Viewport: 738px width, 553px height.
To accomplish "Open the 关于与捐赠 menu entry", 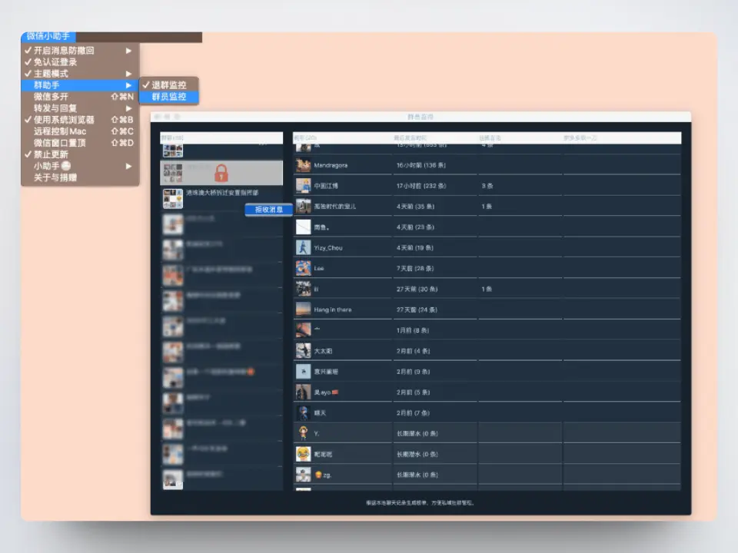I will click(x=55, y=177).
